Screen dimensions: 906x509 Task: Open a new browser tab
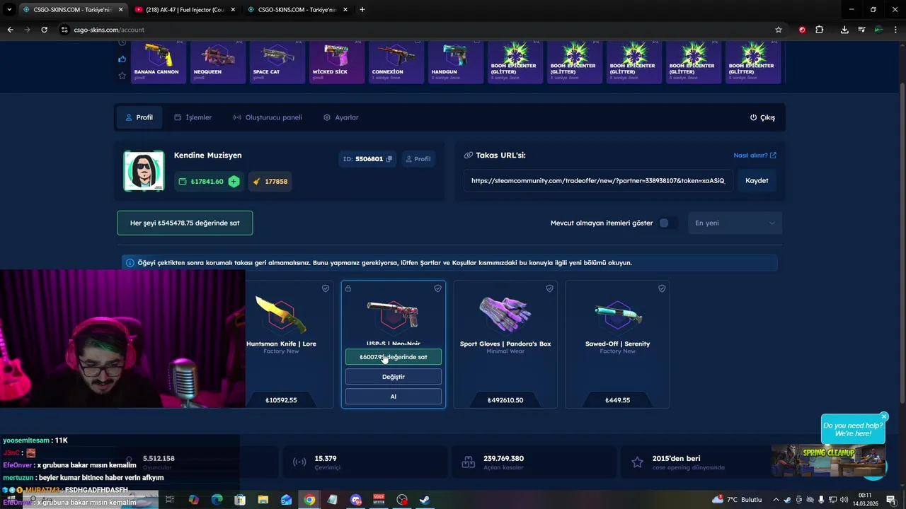click(x=362, y=10)
